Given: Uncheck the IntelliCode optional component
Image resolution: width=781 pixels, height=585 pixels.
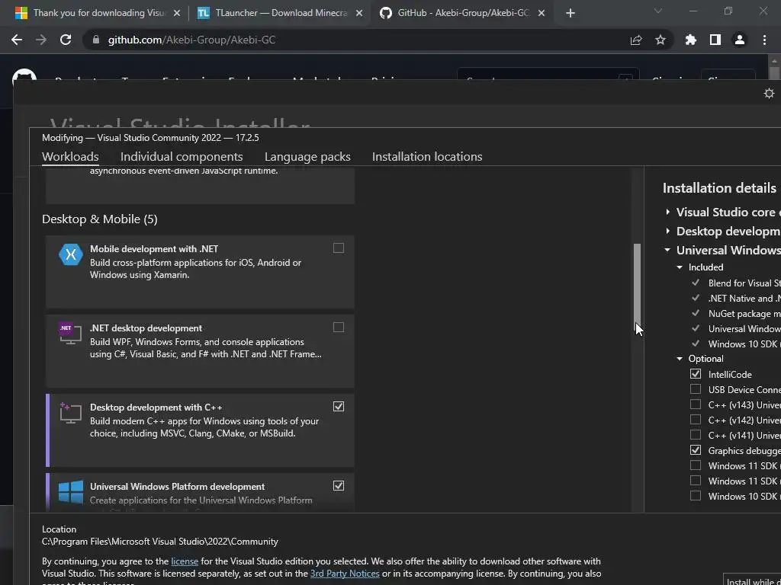Looking at the screenshot, I should (696, 374).
